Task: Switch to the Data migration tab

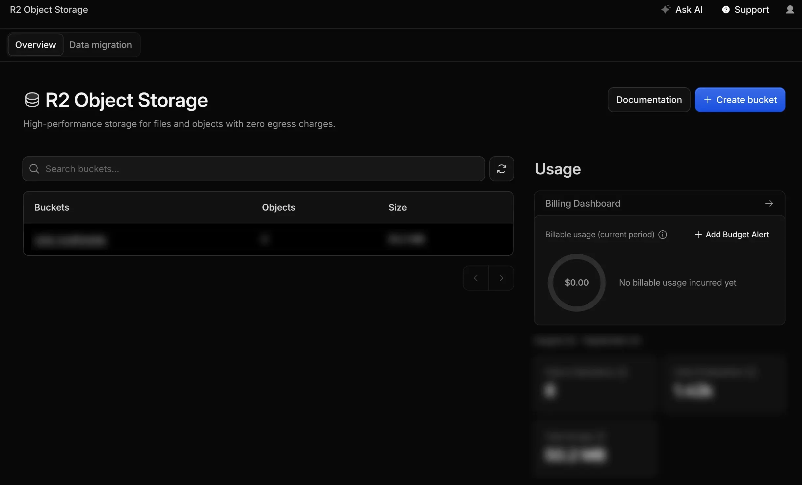Action: (101, 45)
